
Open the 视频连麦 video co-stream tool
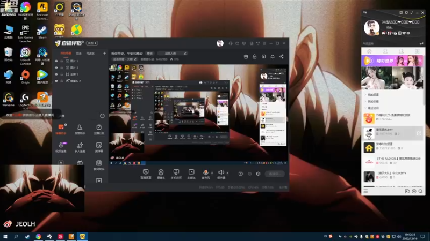click(61, 147)
